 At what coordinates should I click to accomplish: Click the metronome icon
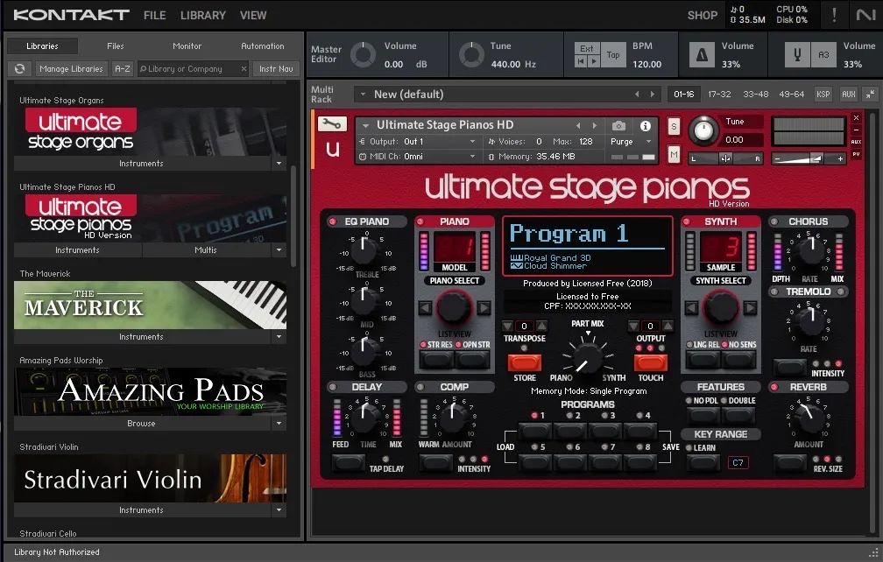tap(702, 54)
